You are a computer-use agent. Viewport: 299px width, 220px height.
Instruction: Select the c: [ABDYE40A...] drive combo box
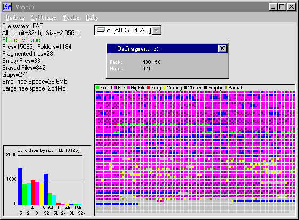pyautogui.click(x=128, y=30)
